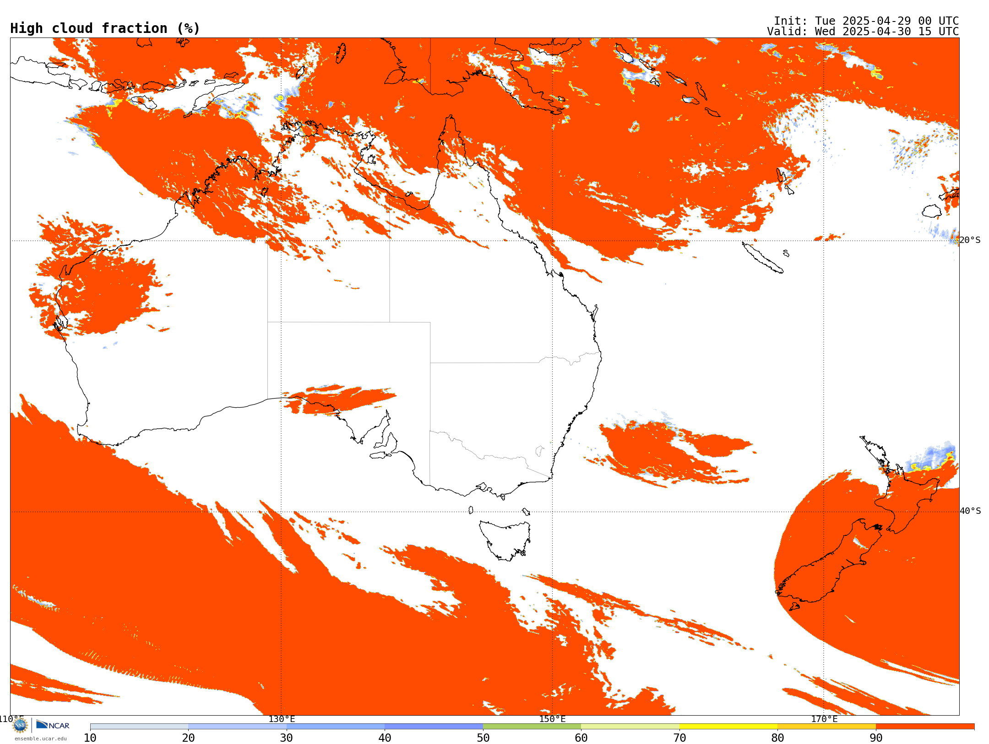Click the New Caledonia island outline
989x744 pixels.
(762, 258)
